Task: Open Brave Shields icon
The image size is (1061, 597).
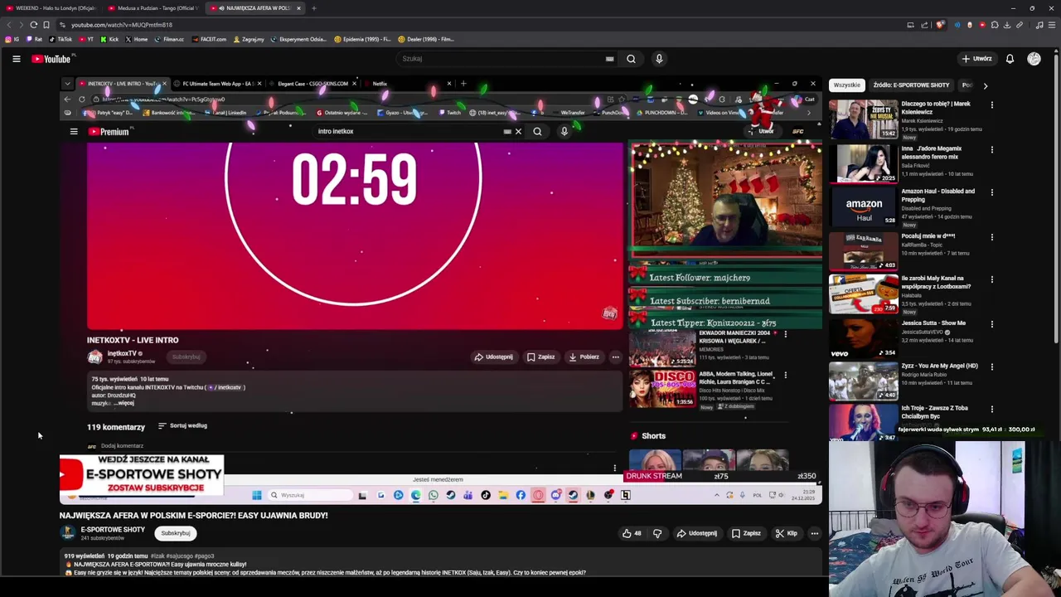Action: [940, 25]
